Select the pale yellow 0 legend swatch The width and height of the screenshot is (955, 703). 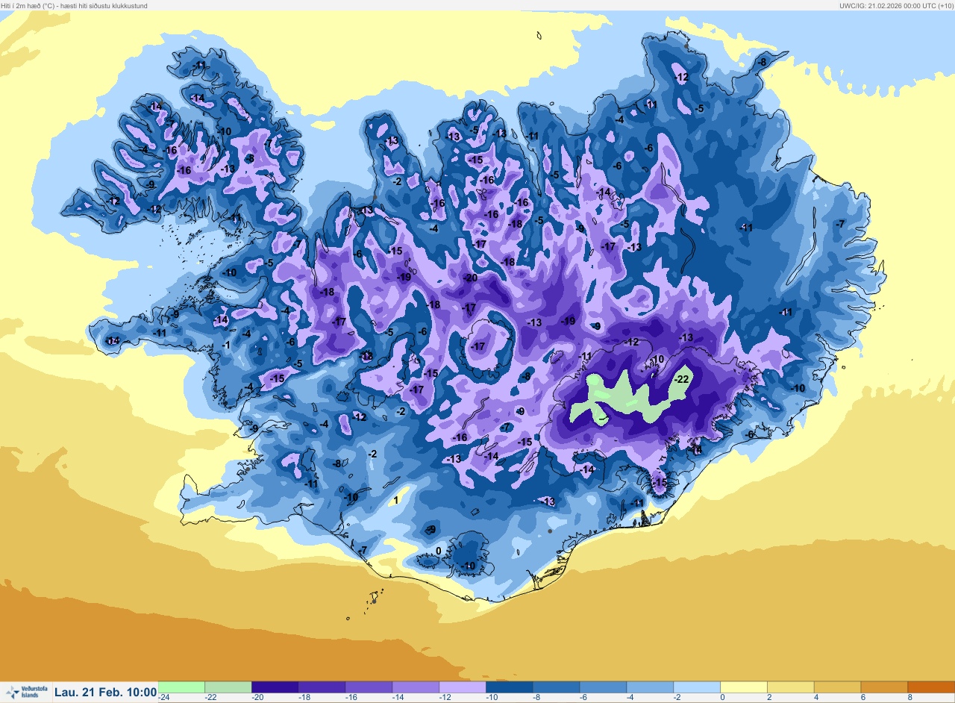(744, 687)
